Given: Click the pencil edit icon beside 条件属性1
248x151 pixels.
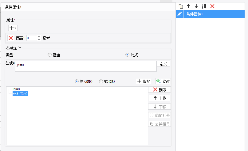Looking at the screenshot, I should pyautogui.click(x=179, y=14).
